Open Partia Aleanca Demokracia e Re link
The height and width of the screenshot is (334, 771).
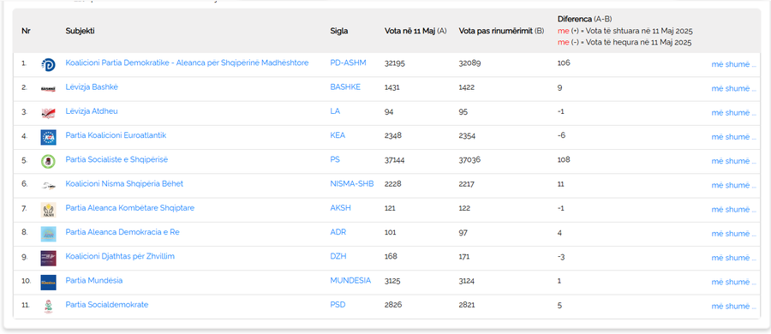click(x=123, y=232)
